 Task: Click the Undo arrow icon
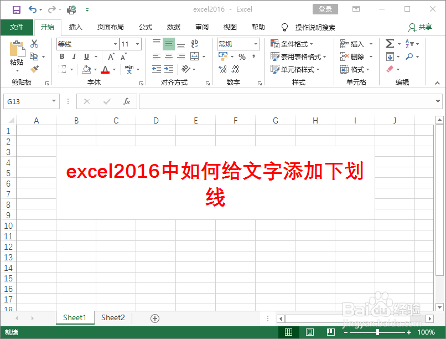click(33, 9)
